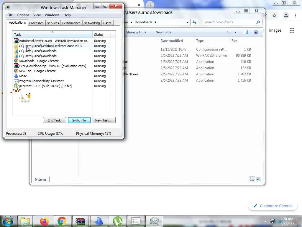Select the µTorrent 3.4.2 task row
This screenshot has height=227, width=302.
click(62, 86)
